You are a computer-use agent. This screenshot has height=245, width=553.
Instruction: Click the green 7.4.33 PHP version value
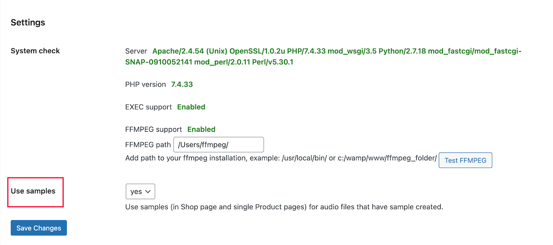(182, 84)
